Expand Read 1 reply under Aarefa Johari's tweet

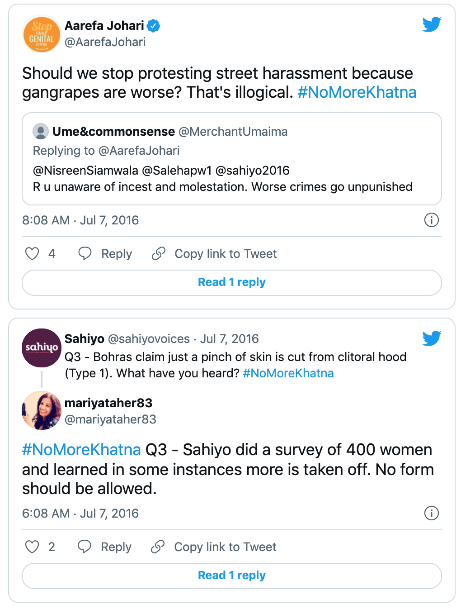coord(232,283)
